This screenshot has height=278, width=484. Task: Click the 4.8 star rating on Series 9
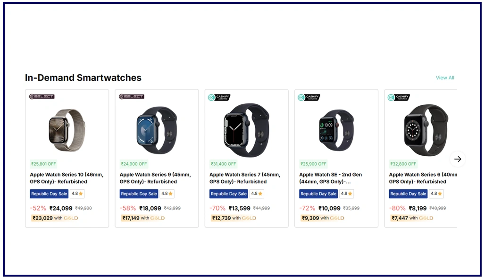pyautogui.click(x=167, y=194)
